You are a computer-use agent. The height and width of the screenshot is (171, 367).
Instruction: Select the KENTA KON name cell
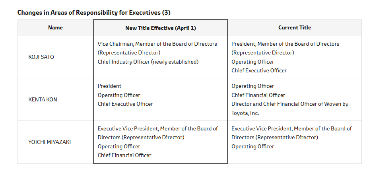tap(43, 99)
